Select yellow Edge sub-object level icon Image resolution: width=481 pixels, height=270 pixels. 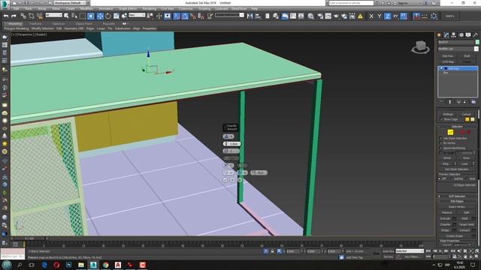click(x=450, y=132)
